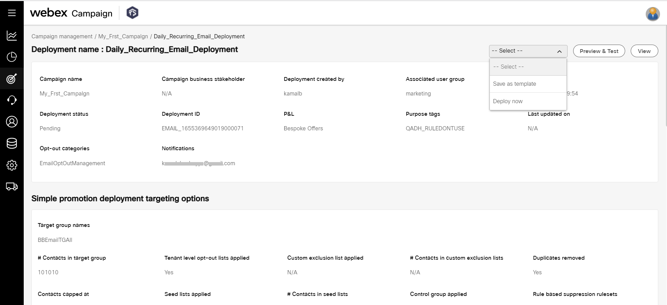
Task: Click the Preview & Test button
Action: click(x=599, y=51)
